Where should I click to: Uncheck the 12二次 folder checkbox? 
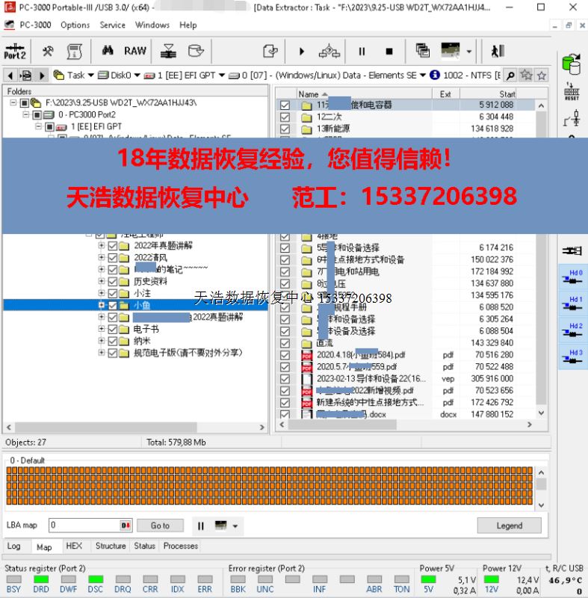pos(285,117)
